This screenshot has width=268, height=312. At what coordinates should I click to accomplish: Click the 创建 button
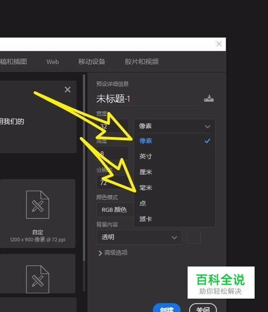[x=167, y=308]
